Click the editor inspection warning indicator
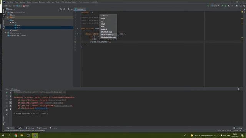The image size is (246, 138). coord(242,12)
